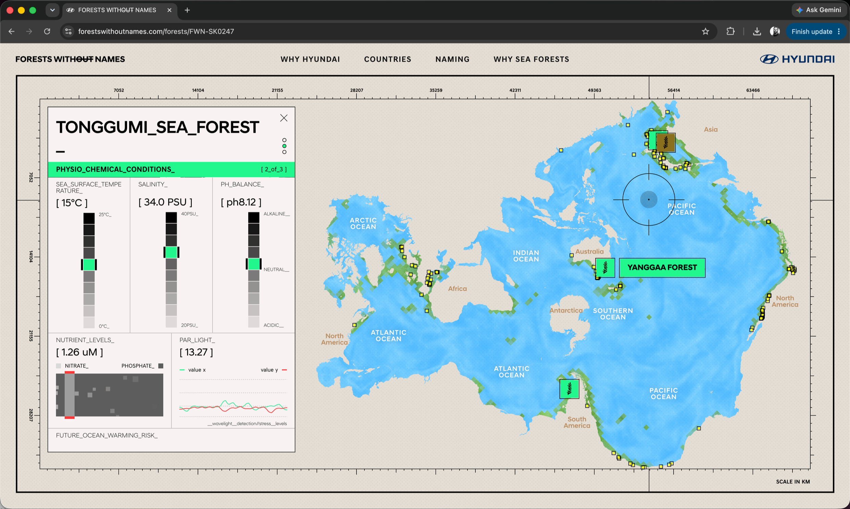850x509 pixels.
Task: Open the Extensions puzzle icon
Action: 730,31
